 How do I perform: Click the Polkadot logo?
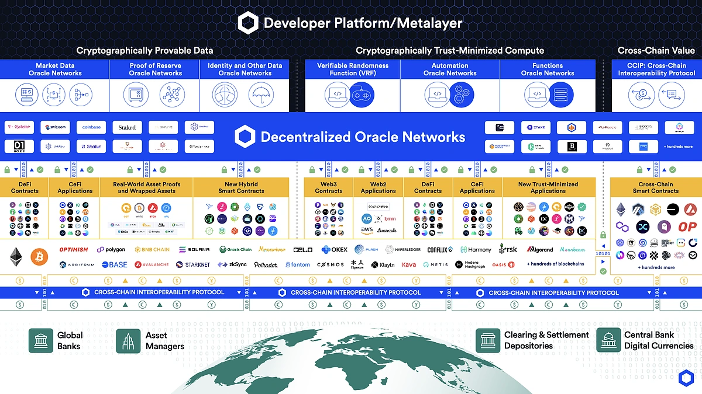266,264
